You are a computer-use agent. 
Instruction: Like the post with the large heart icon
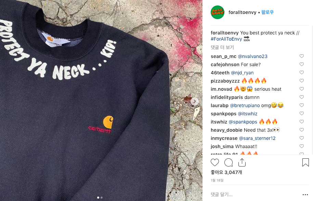pyautogui.click(x=215, y=162)
